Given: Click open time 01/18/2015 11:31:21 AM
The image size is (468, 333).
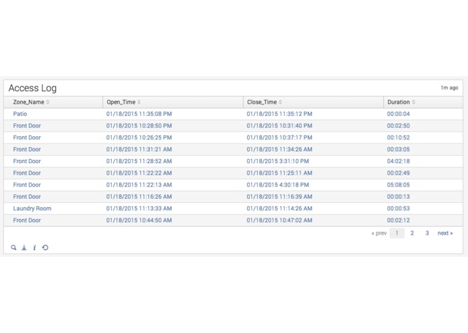Looking at the screenshot, I should [139, 150].
